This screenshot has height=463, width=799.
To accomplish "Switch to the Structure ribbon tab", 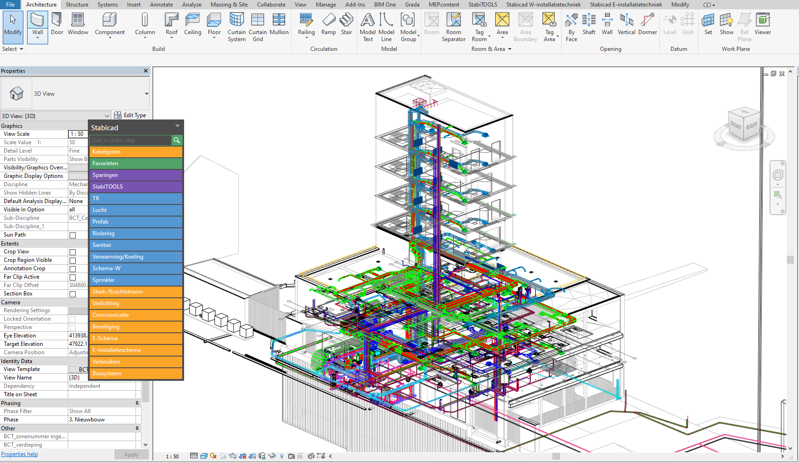I will pos(77,5).
